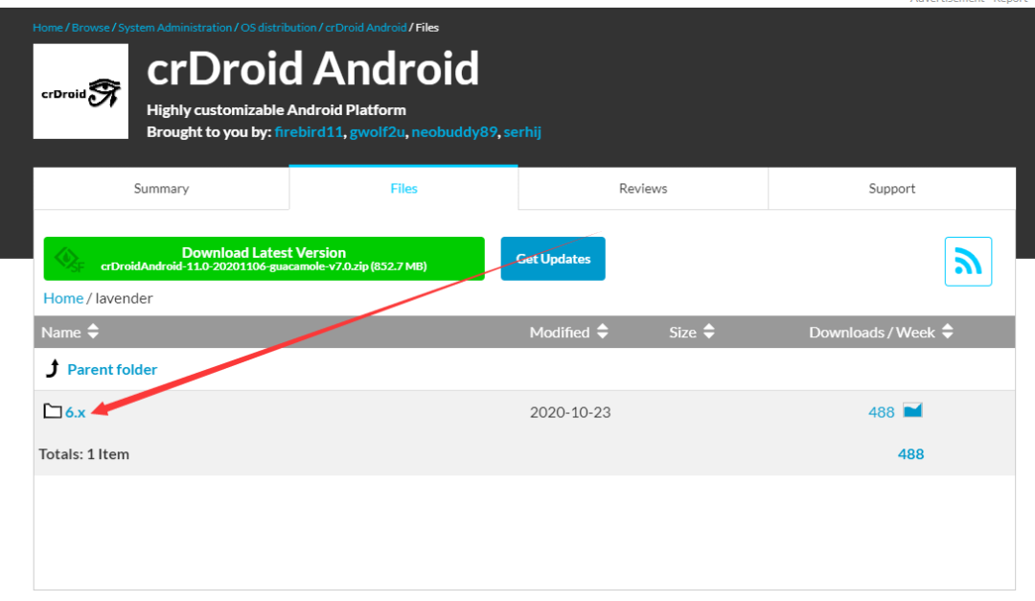This screenshot has width=1035, height=601.
Task: Click the 2020-10-23 modified date
Action: pyautogui.click(x=570, y=412)
